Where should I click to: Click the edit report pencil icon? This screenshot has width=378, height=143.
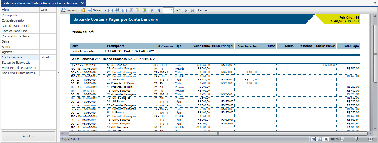[x=138, y=10]
